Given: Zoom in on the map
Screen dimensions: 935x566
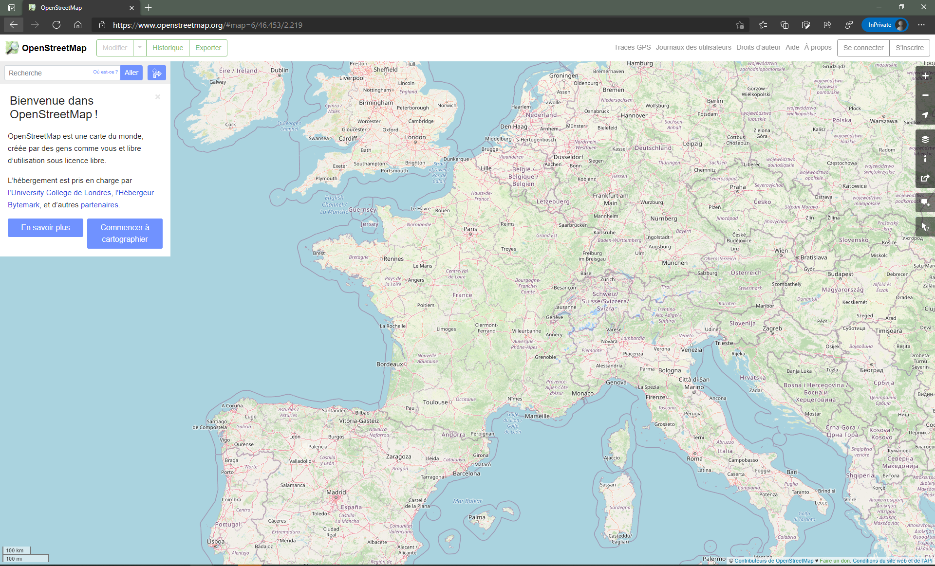Looking at the screenshot, I should pyautogui.click(x=925, y=76).
